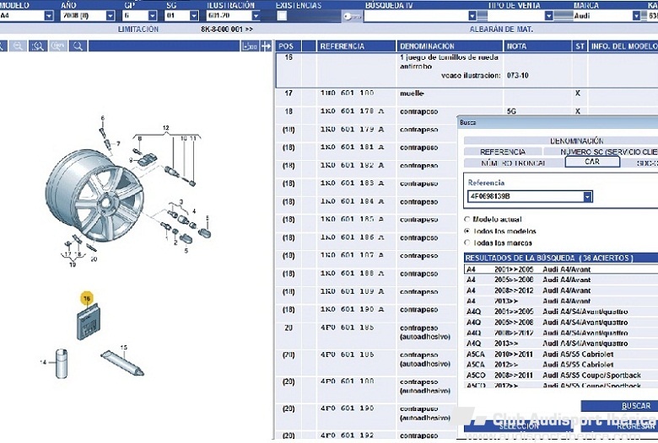Click the search magnifier icon in illustration toolbar
The width and height of the screenshot is (658, 443).
(78, 46)
